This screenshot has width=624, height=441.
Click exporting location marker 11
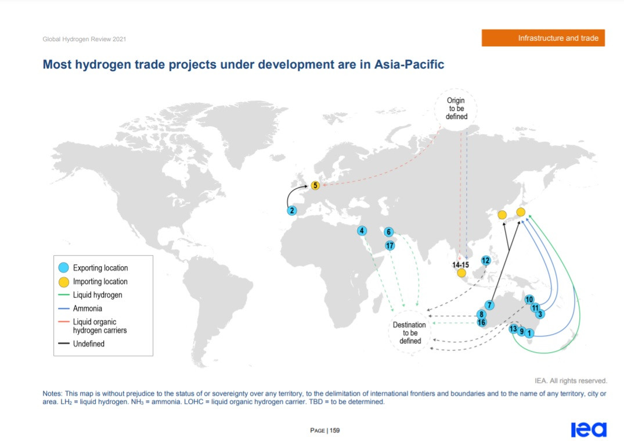pos(535,307)
